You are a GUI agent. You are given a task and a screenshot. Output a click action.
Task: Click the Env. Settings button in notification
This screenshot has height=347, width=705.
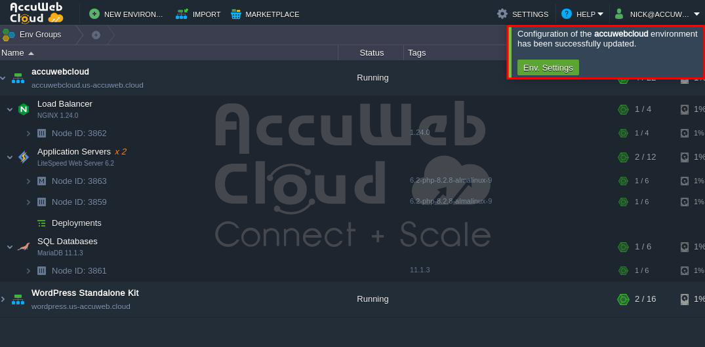point(548,67)
